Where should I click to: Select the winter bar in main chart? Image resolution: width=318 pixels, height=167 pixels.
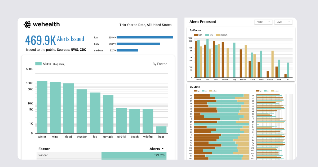(x=42, y=107)
